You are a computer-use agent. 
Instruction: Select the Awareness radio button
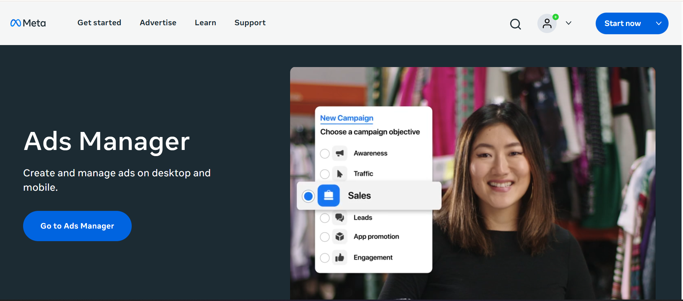point(325,154)
